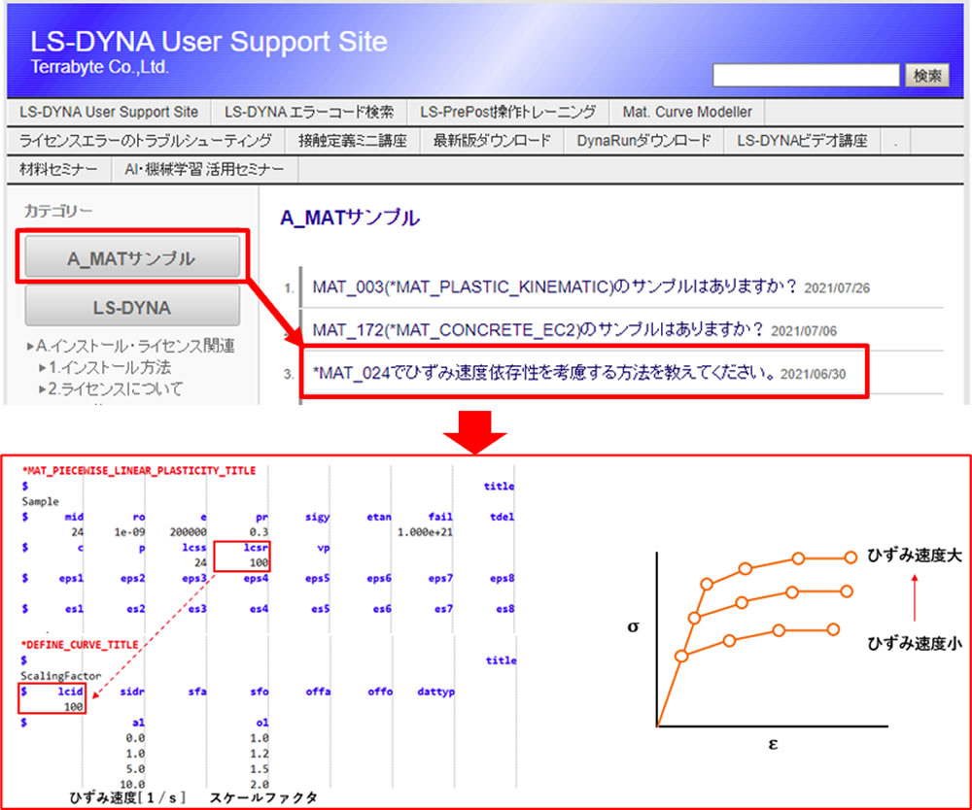
Task: Click the LS-DYNA category button
Action: (132, 307)
